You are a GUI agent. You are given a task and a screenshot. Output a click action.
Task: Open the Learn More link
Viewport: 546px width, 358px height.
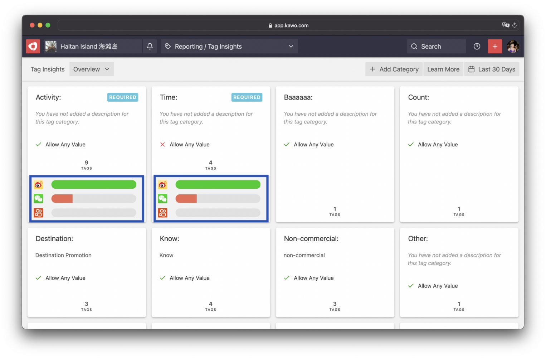click(443, 69)
